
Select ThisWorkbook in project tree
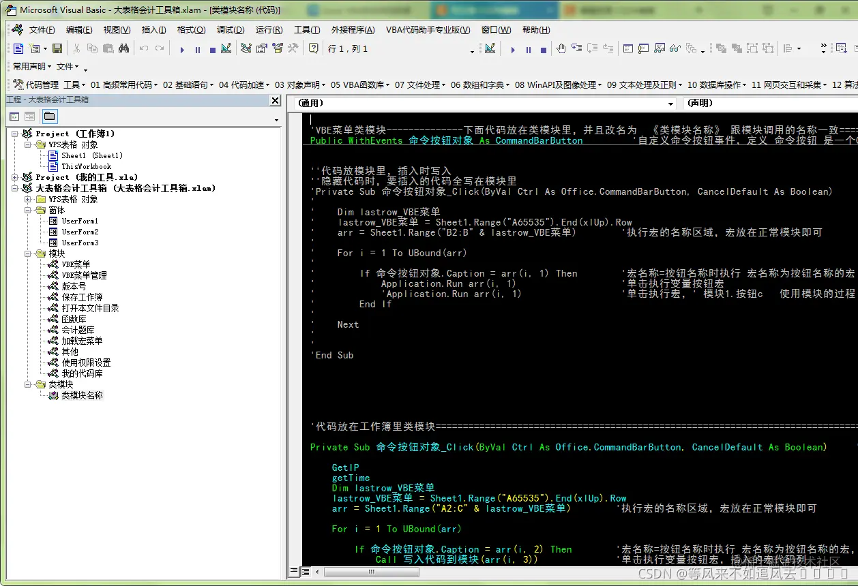click(x=86, y=166)
